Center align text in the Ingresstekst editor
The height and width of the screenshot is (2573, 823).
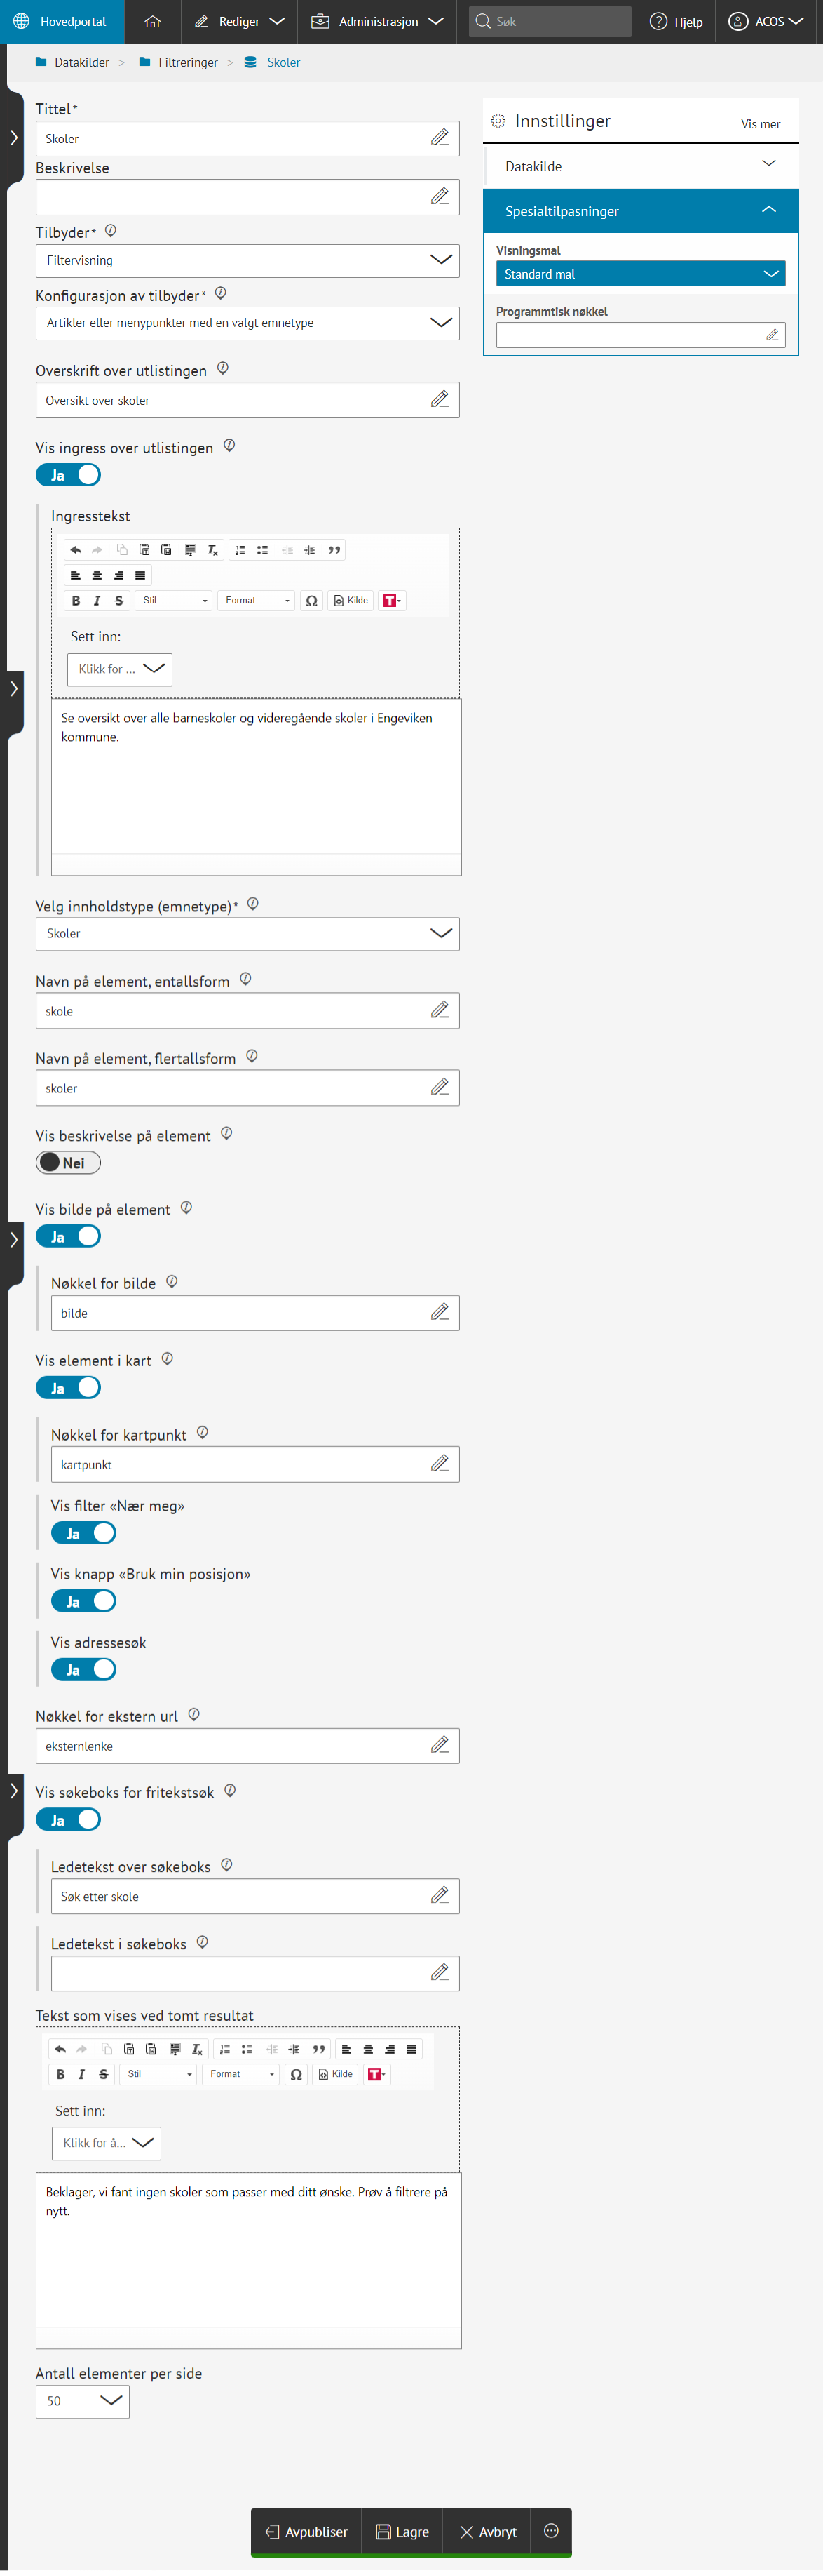pyautogui.click(x=97, y=575)
